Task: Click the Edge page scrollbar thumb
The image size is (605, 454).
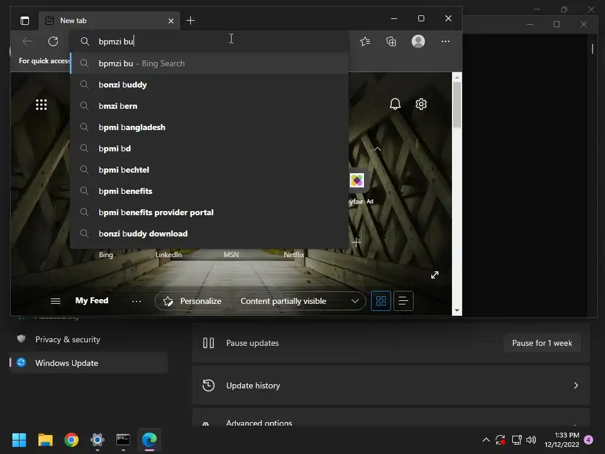Action: coord(457,105)
